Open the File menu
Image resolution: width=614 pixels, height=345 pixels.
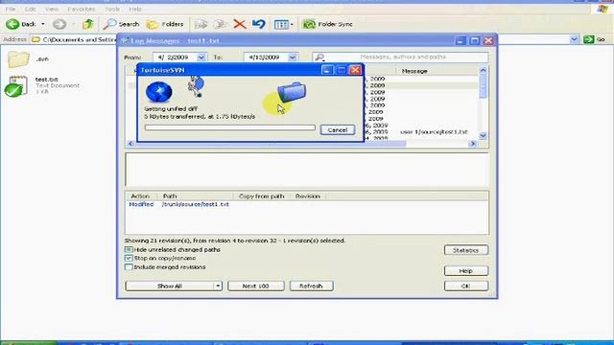(x=11, y=9)
